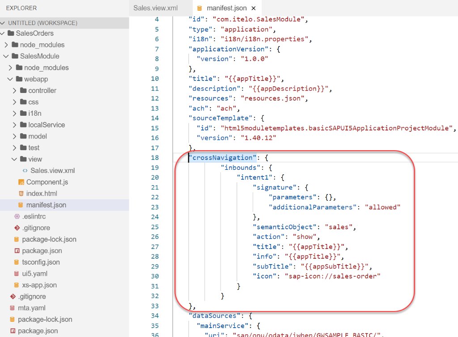This screenshot has height=337, width=458.
Task: Select manifest.json in the explorer tree
Action: pos(46,205)
